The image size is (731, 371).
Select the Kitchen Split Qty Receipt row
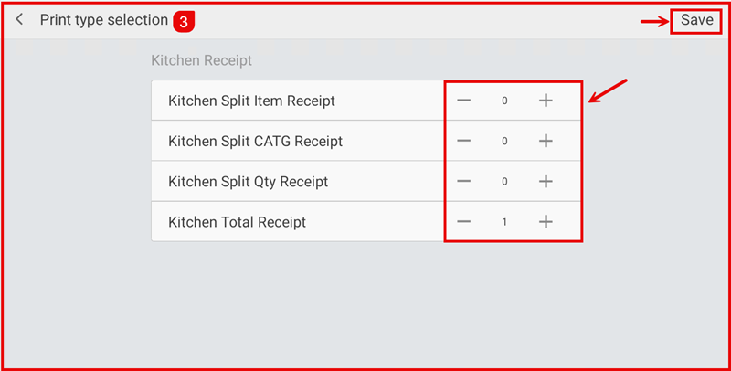(x=248, y=181)
